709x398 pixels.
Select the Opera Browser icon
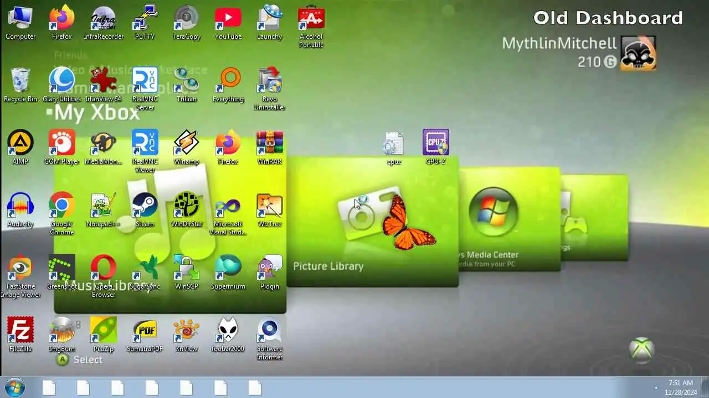click(x=104, y=277)
